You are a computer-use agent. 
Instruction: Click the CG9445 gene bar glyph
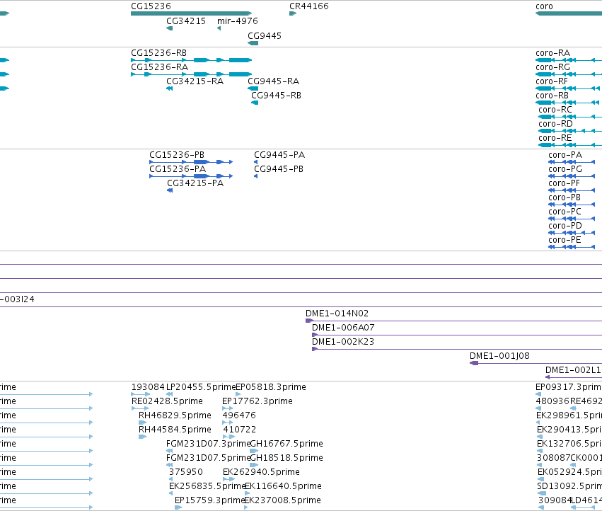coord(253,43)
